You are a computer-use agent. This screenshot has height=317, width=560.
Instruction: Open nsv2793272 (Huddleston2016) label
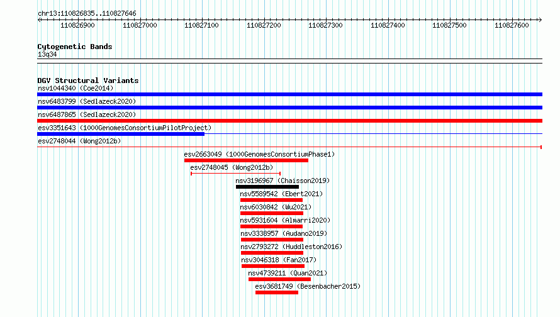(291, 247)
